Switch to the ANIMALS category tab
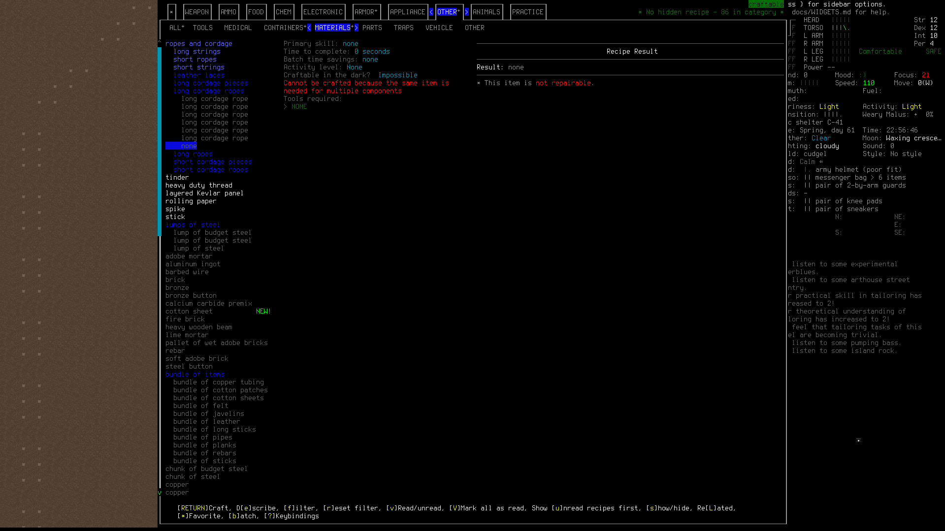Image resolution: width=945 pixels, height=531 pixels. pos(487,11)
